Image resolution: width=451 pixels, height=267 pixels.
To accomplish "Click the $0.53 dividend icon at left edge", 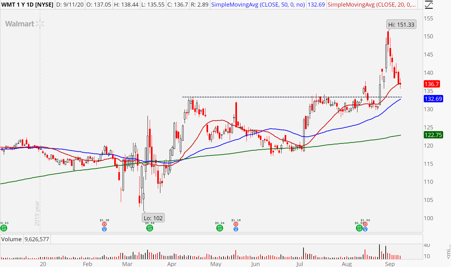I will [x=3, y=228].
